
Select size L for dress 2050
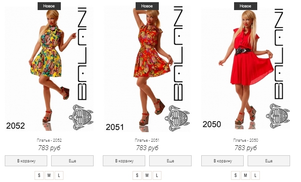pos(255,175)
